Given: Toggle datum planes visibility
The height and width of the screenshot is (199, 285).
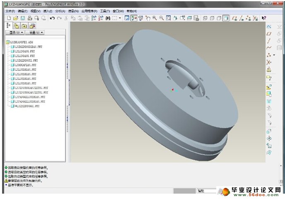Looking at the screenshot, I should pyautogui.click(x=234, y=18).
